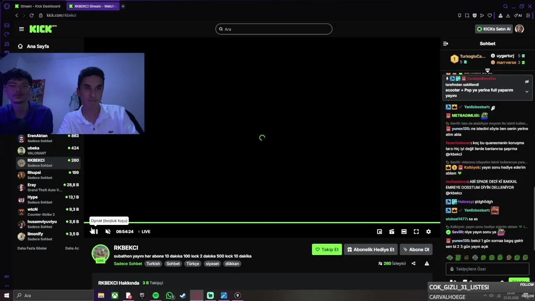The image size is (535, 301).
Task: Open browser AI assistant icon
Action: tap(518, 15)
